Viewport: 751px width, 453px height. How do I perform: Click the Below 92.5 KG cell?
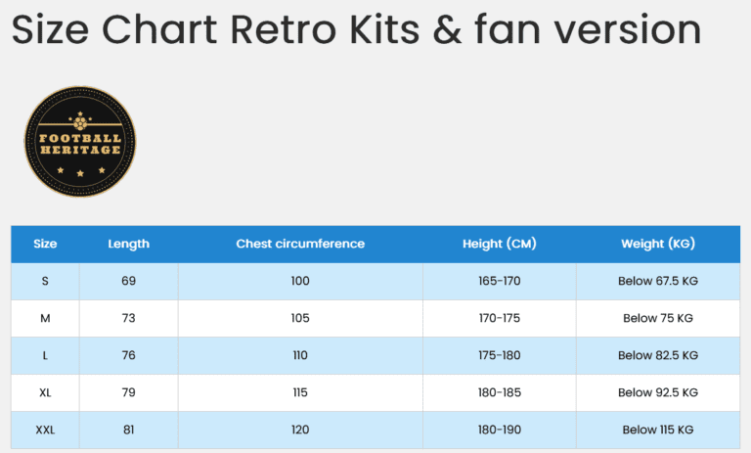(x=657, y=392)
